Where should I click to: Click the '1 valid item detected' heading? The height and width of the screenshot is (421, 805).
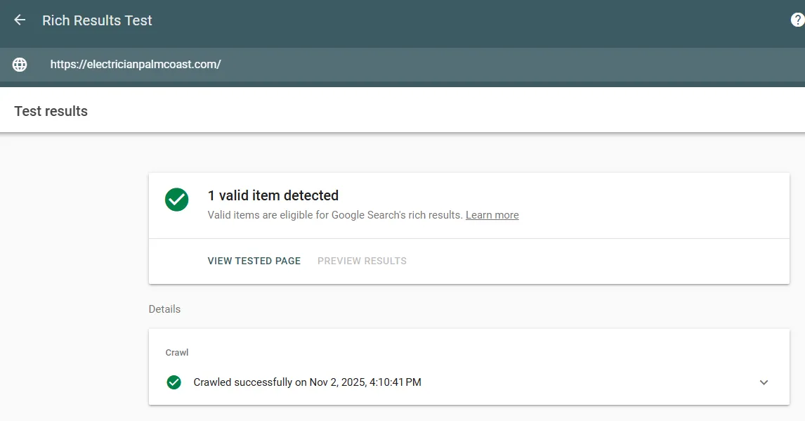pyautogui.click(x=273, y=195)
